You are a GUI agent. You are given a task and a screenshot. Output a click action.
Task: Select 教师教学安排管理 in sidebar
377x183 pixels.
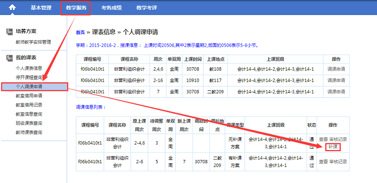click(33, 42)
